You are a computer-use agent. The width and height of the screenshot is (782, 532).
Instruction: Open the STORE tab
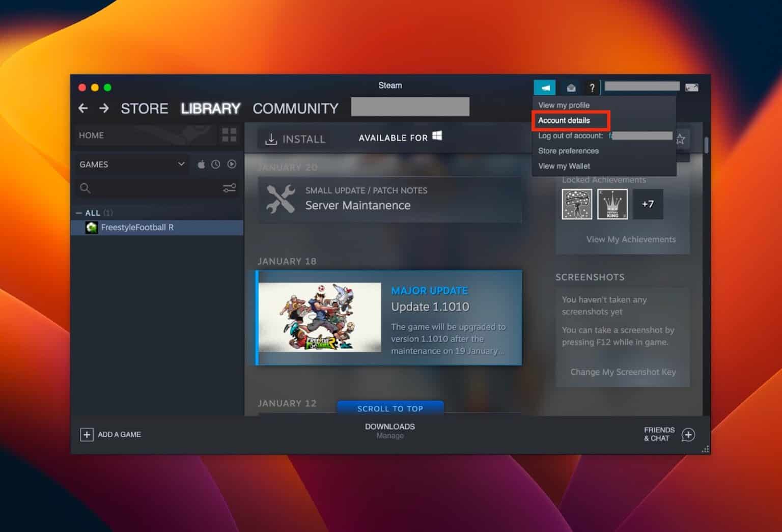click(145, 108)
